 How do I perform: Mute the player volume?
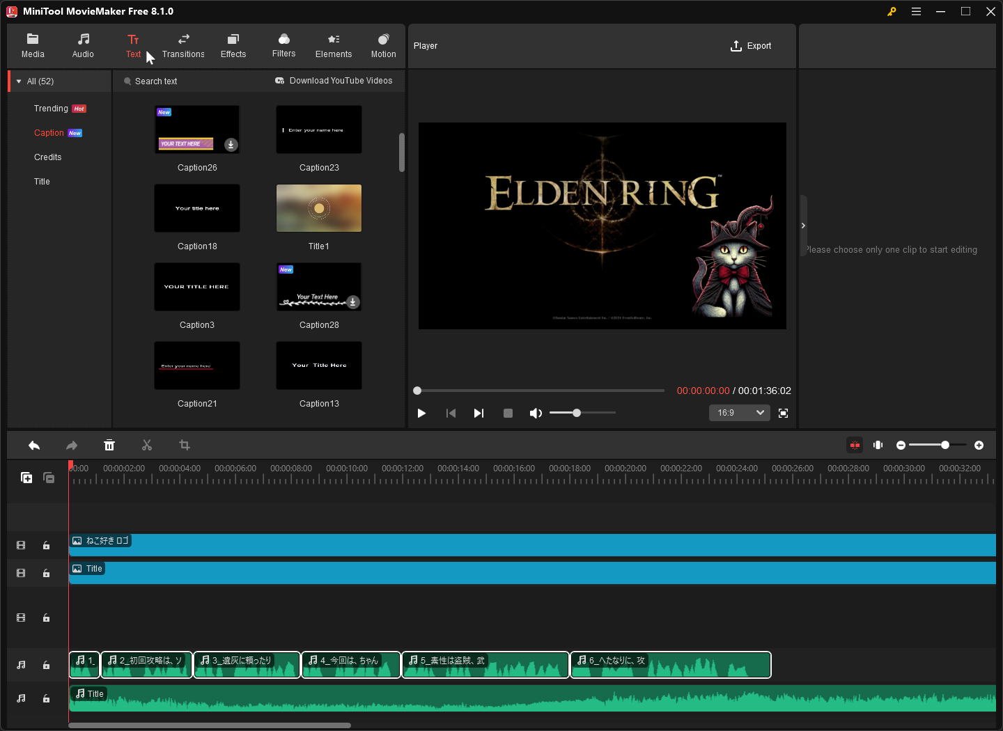[536, 413]
